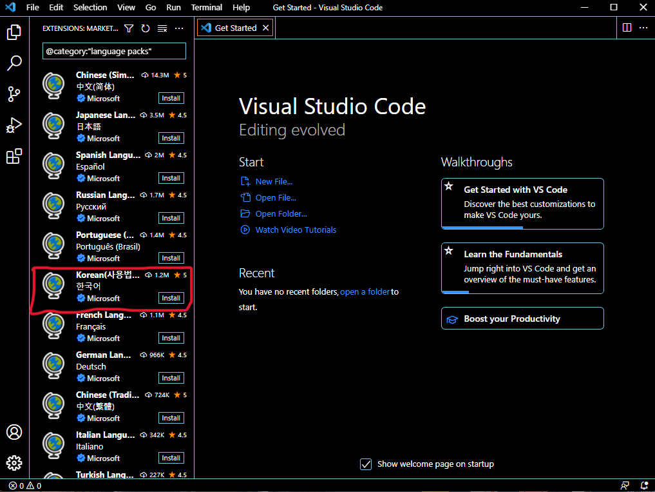Open the Go menu

tap(151, 8)
